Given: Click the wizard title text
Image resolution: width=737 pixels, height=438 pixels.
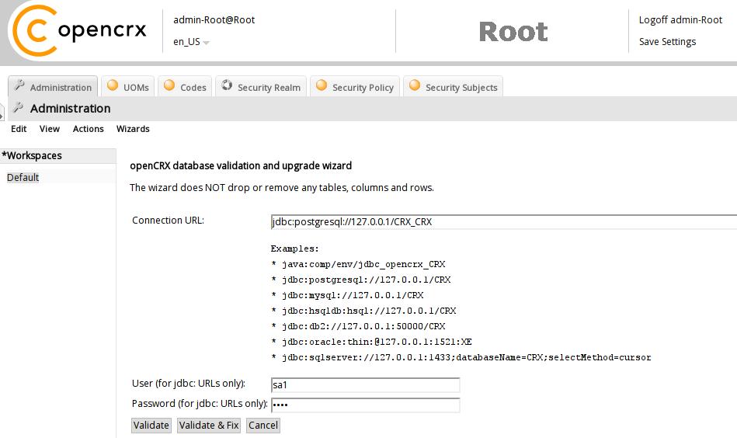Looking at the screenshot, I should [241, 166].
